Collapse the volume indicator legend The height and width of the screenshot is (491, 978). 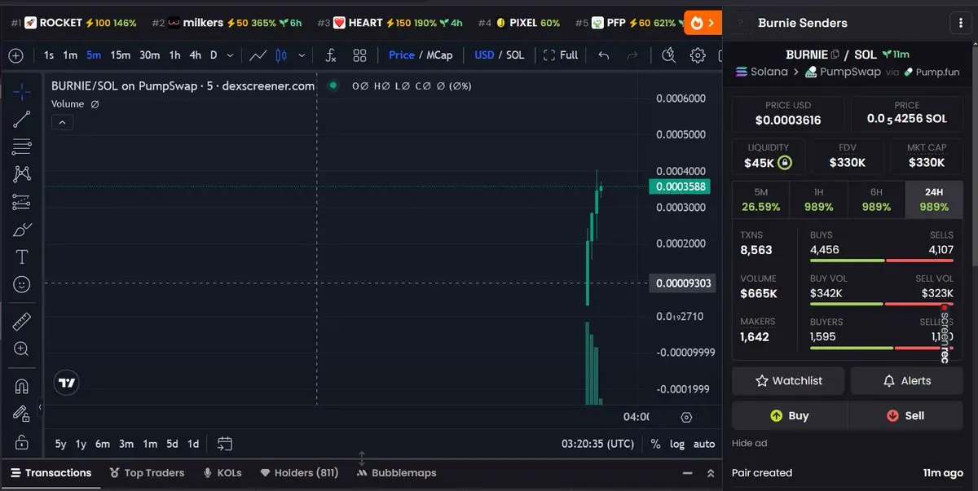click(62, 123)
